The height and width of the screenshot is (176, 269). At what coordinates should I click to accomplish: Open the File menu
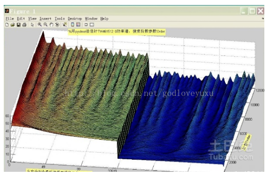click(10, 19)
